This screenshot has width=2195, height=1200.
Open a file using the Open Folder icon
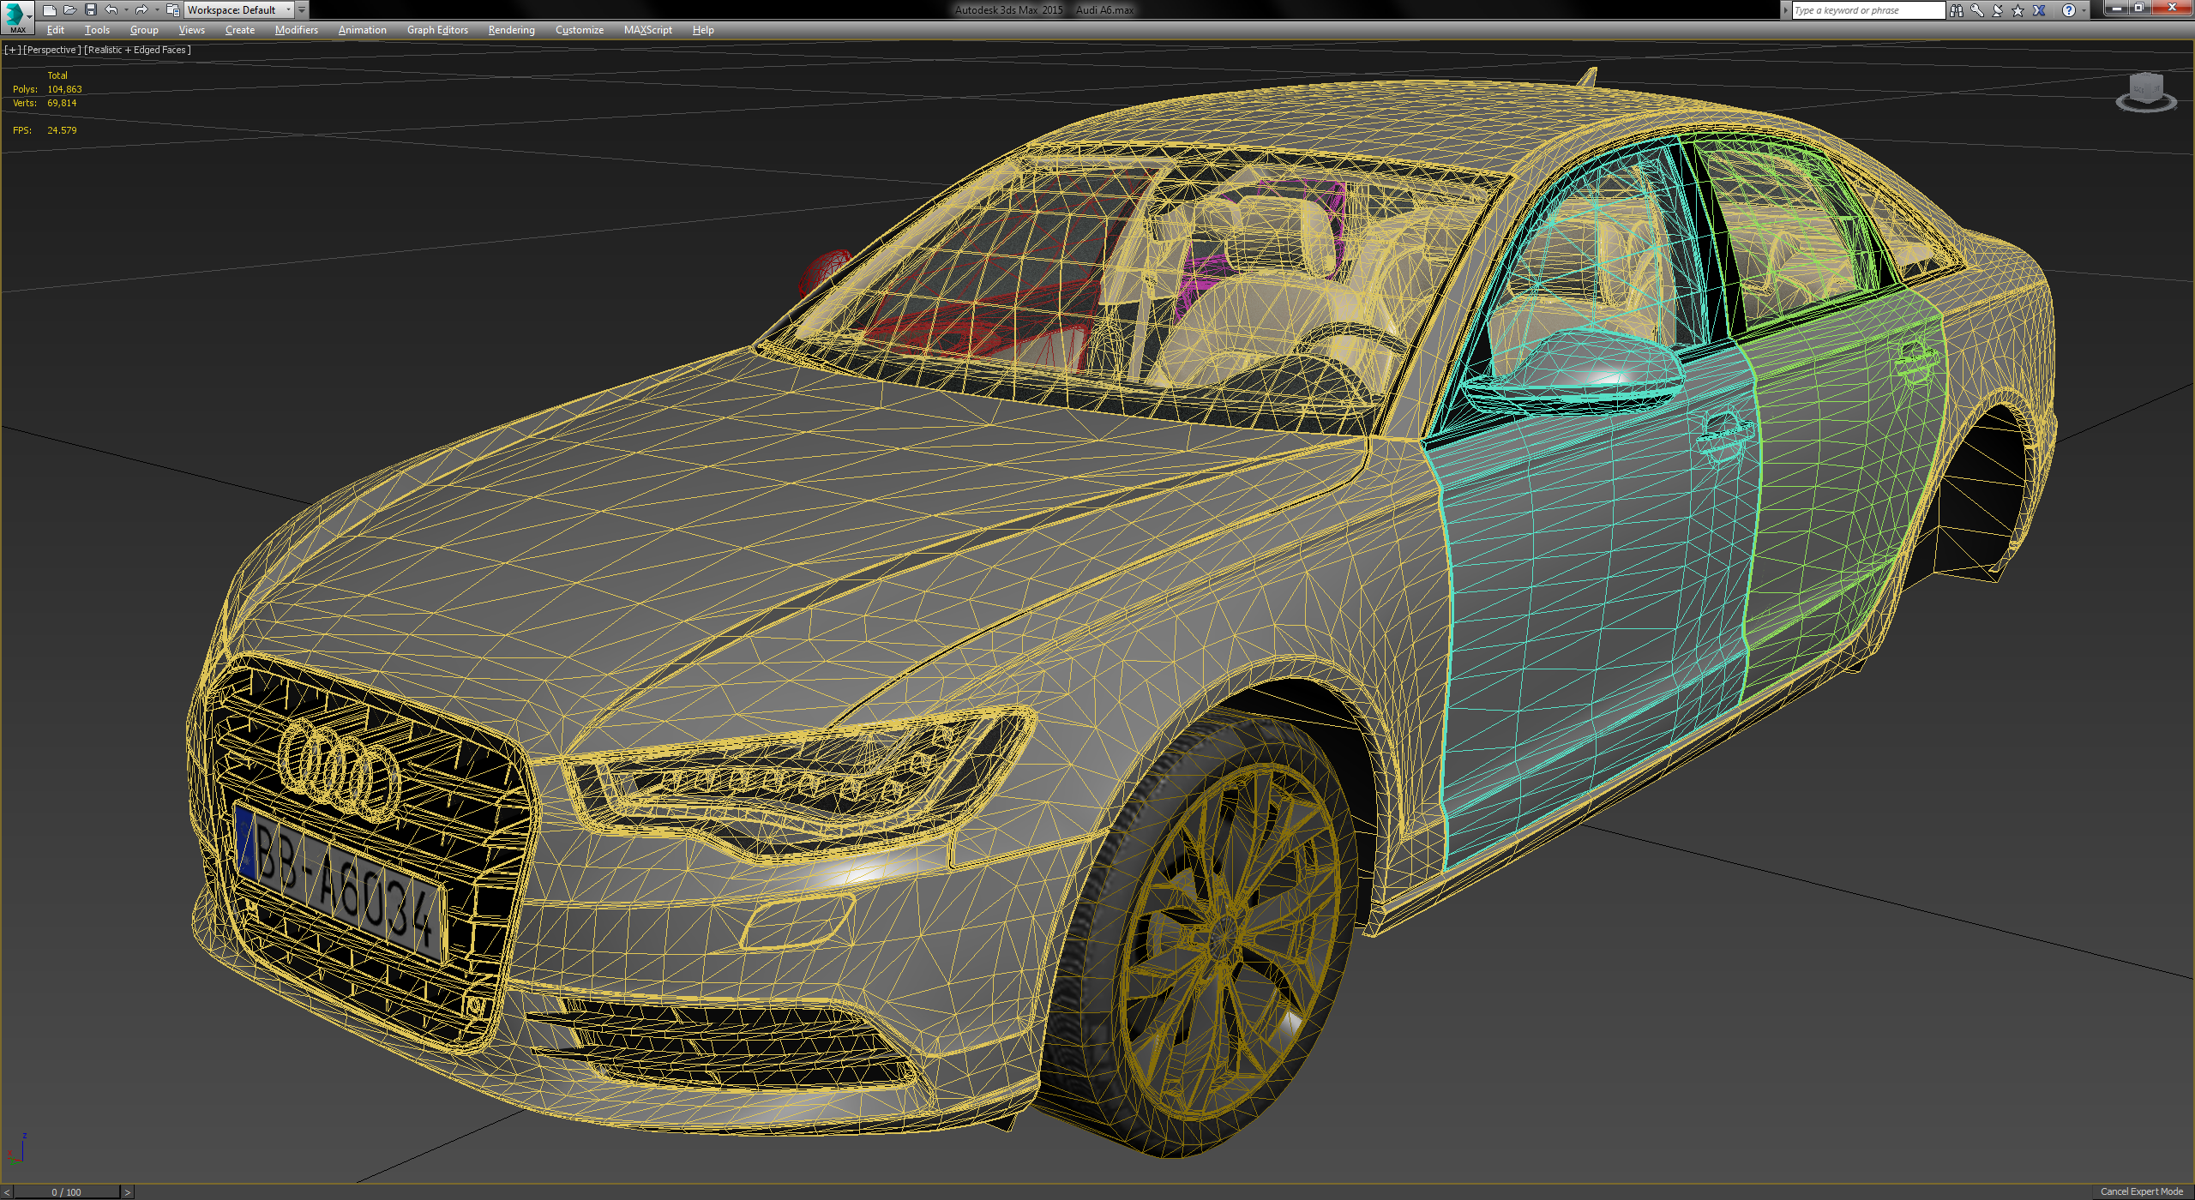pos(71,10)
